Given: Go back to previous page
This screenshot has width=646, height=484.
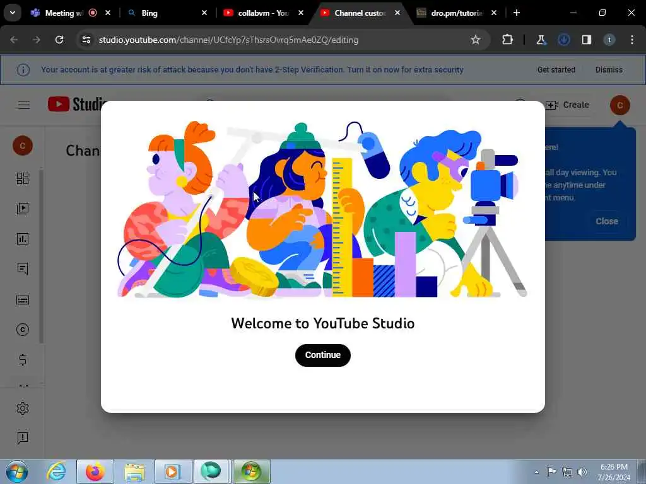Looking at the screenshot, I should (14, 40).
